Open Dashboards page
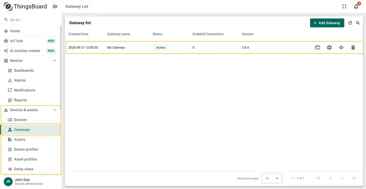366x189 pixels. coord(31,70)
